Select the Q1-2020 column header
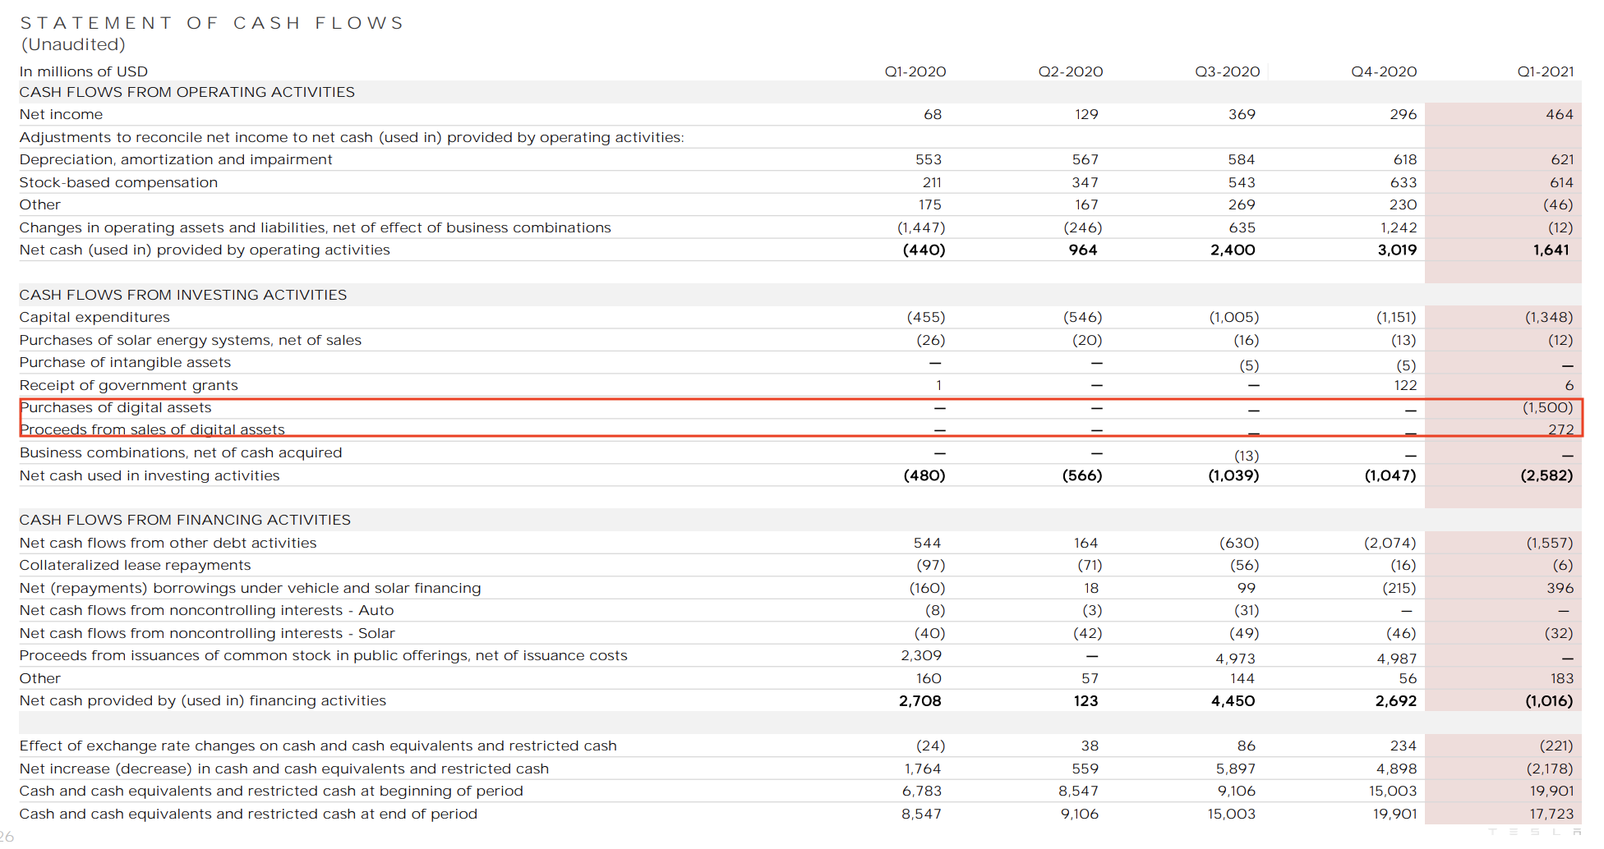Screen dimensions: 1604x849 coord(915,71)
